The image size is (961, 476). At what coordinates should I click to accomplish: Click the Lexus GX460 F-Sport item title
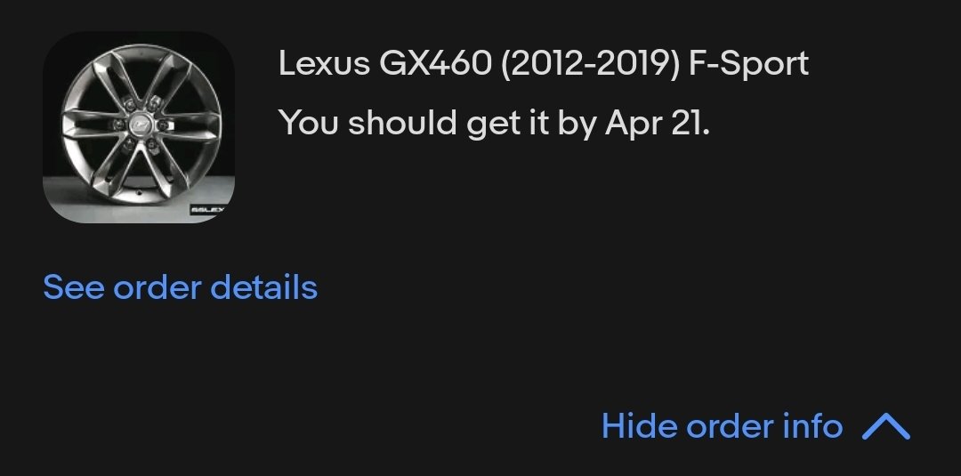pos(544,63)
